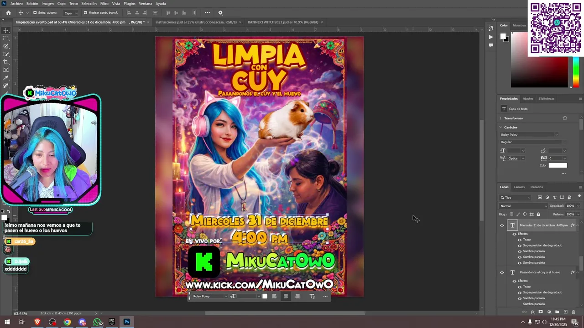
Task: Toggle layer filtering switch in Capas panel
Action: tap(579, 196)
